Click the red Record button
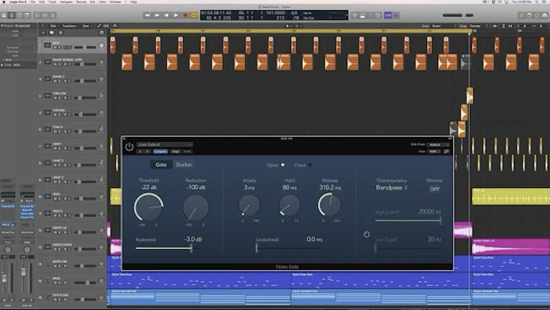This screenshot has width=550, height=310. coord(185,15)
